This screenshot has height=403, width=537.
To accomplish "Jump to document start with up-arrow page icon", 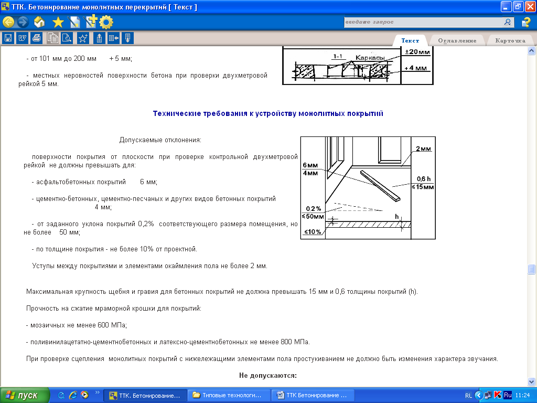I will coord(99,38).
